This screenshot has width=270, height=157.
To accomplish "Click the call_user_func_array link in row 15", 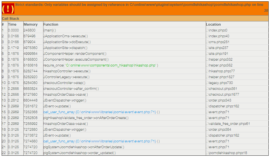I will [99, 112].
